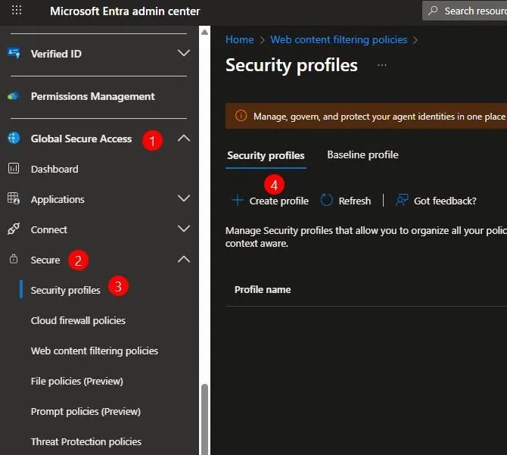The width and height of the screenshot is (507, 455).
Task: Click the Applications menu label
Action: (x=58, y=200)
